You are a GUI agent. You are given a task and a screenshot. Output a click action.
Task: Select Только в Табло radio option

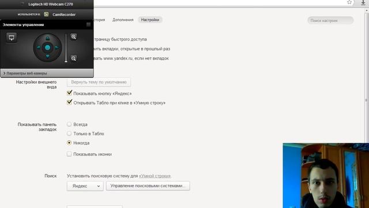click(x=69, y=133)
